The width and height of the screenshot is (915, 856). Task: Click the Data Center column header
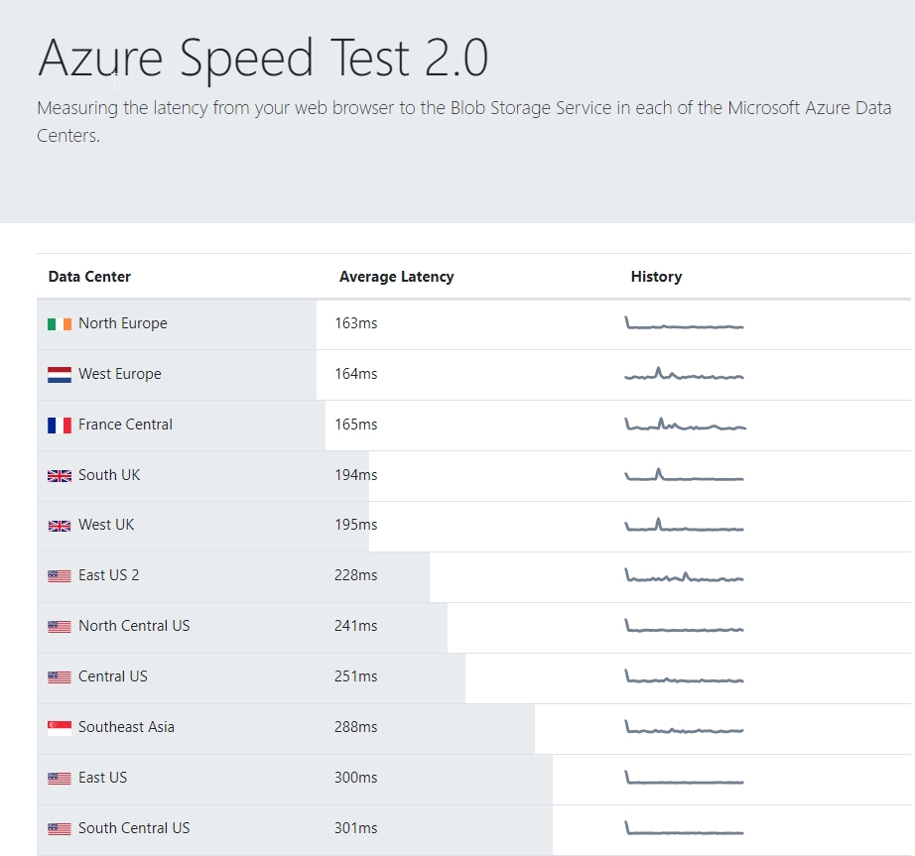coord(89,277)
